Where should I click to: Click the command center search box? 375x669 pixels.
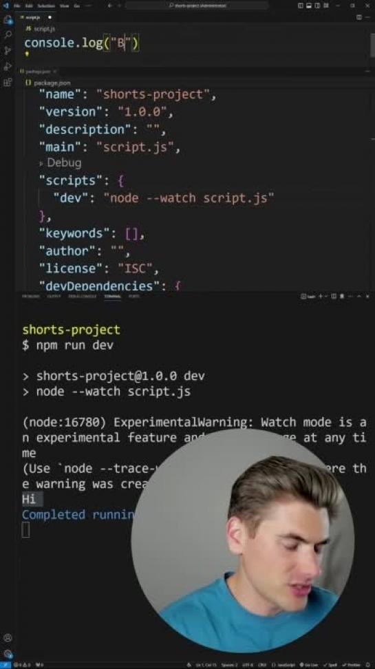click(197, 6)
